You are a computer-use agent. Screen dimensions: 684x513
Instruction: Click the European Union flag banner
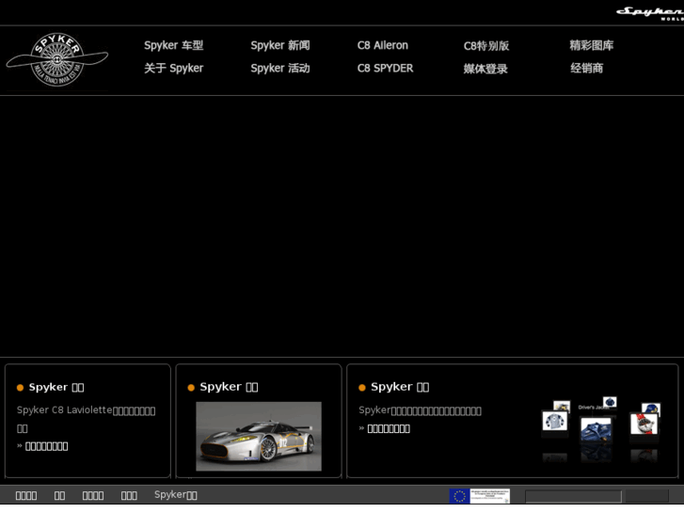(480, 496)
